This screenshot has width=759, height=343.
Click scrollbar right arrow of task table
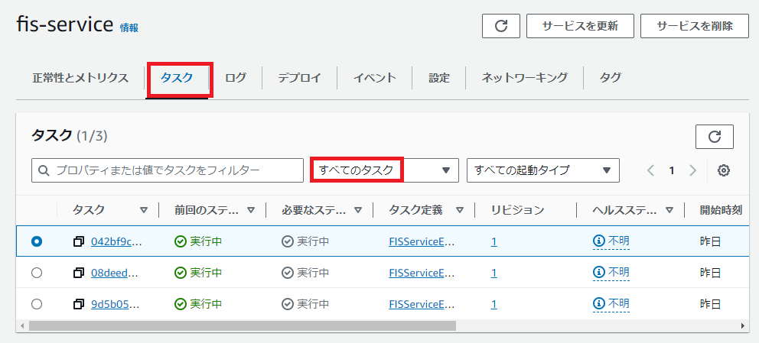point(742,326)
